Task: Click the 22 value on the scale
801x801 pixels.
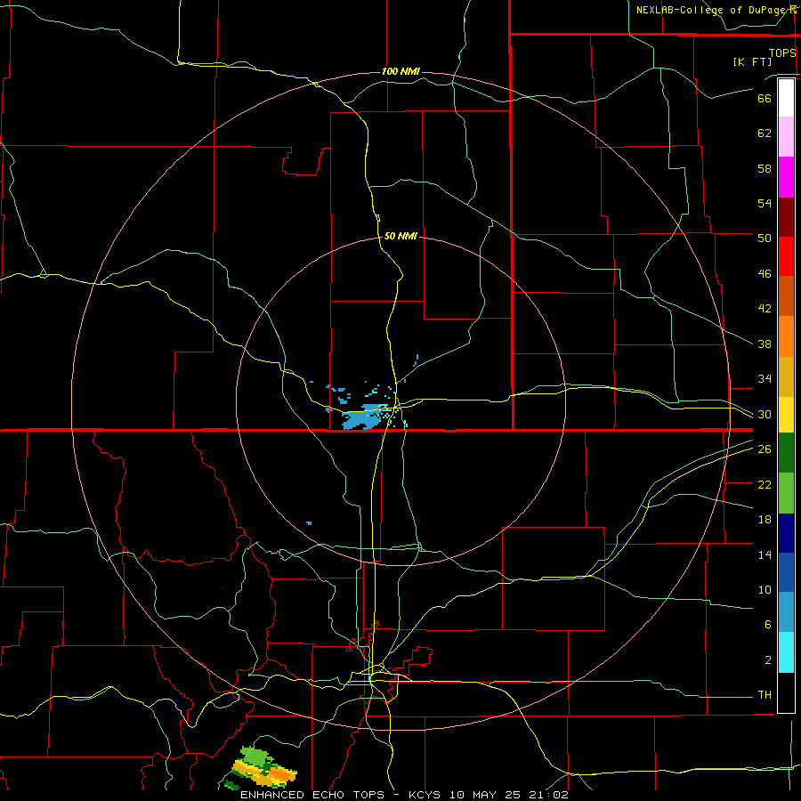Action: click(x=765, y=484)
